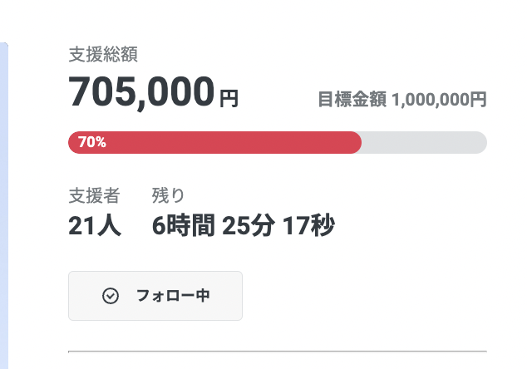Click the 25分 minutes remaining value
The height and width of the screenshot is (369, 527).
pyautogui.click(x=248, y=224)
